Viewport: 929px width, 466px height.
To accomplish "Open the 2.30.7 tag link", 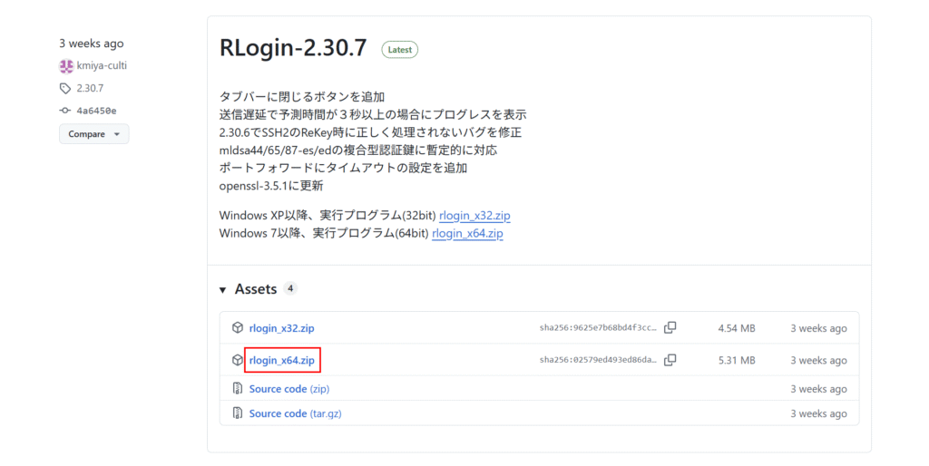I will [x=90, y=88].
